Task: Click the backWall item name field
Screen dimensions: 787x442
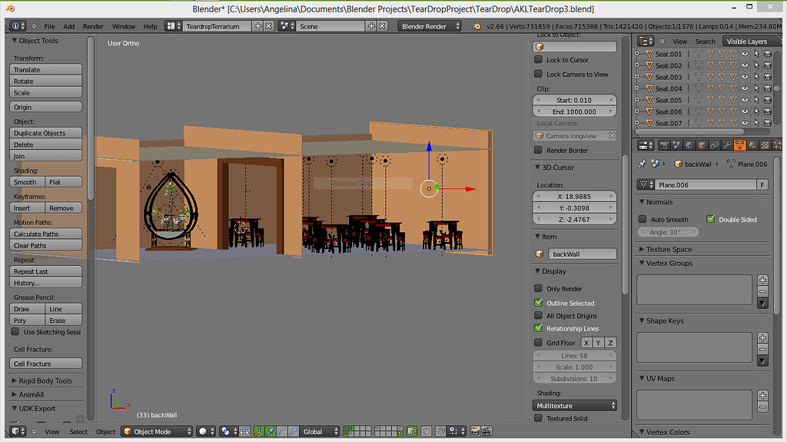Action: [583, 254]
